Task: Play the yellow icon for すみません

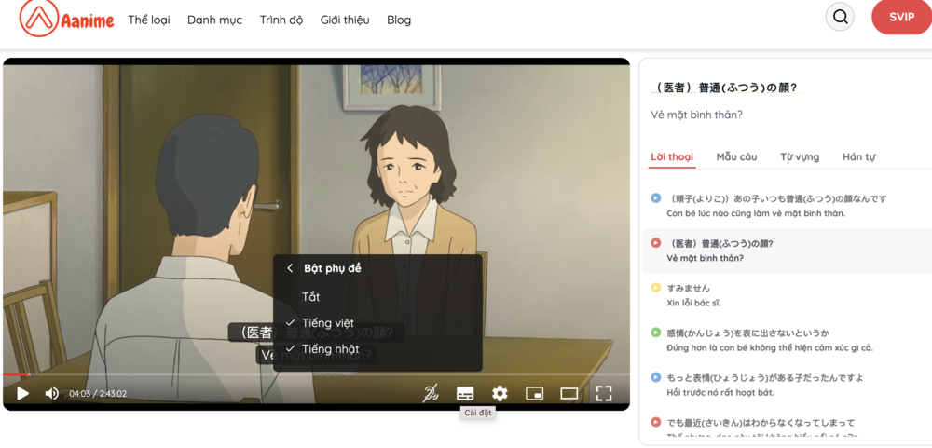Action: pyautogui.click(x=655, y=288)
